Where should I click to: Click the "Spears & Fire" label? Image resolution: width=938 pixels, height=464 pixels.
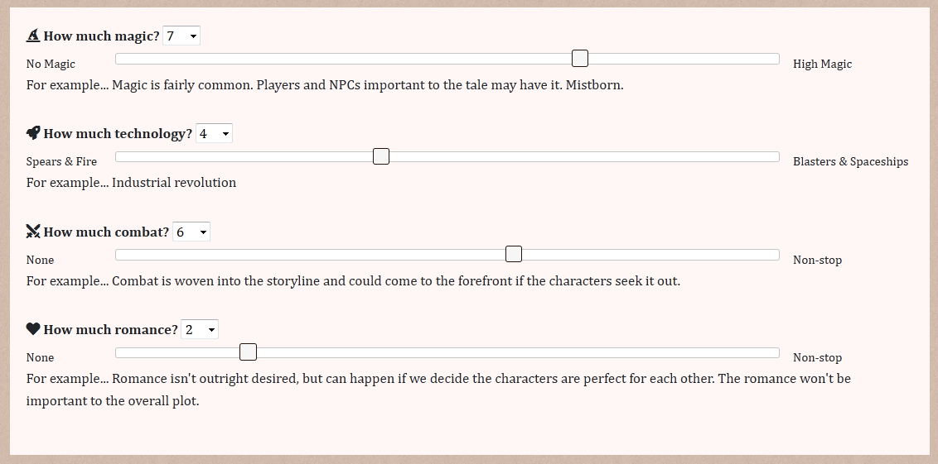coord(61,161)
